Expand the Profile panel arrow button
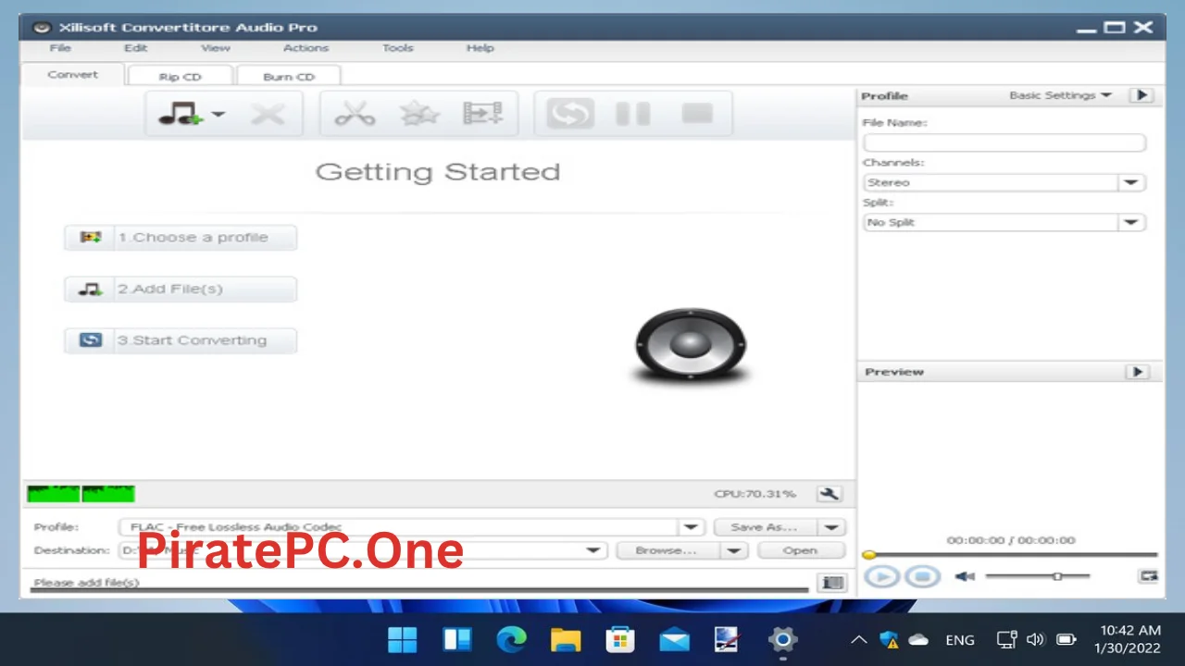Image resolution: width=1185 pixels, height=666 pixels. coord(1141,95)
